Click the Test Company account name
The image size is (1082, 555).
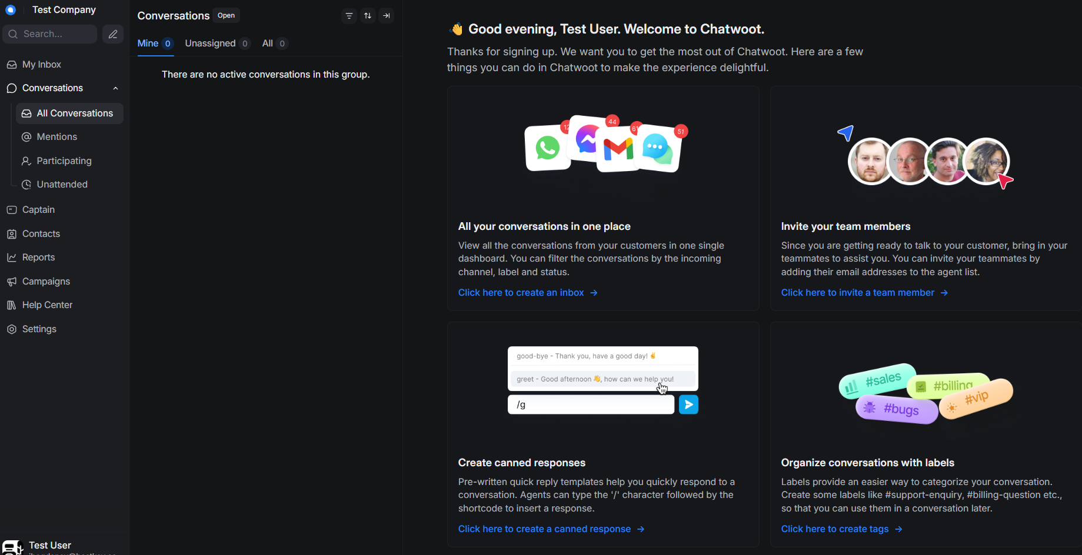[64, 10]
